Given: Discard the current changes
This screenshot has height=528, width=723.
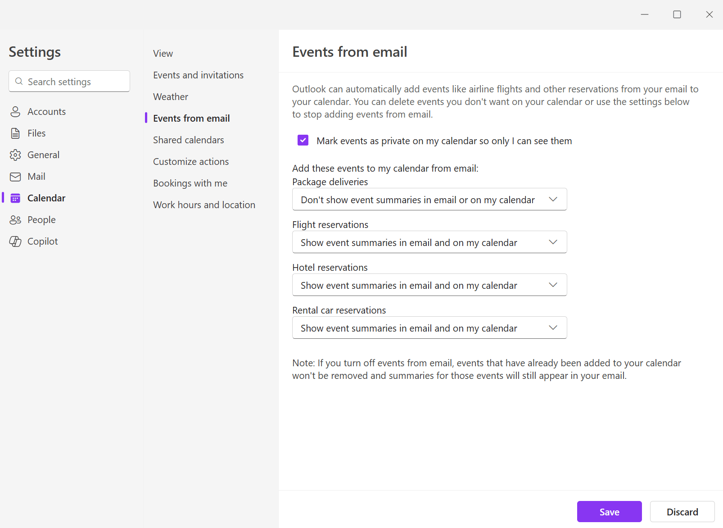Looking at the screenshot, I should [682, 511].
